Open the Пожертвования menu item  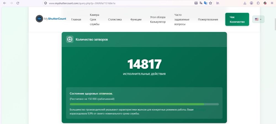[208, 20]
